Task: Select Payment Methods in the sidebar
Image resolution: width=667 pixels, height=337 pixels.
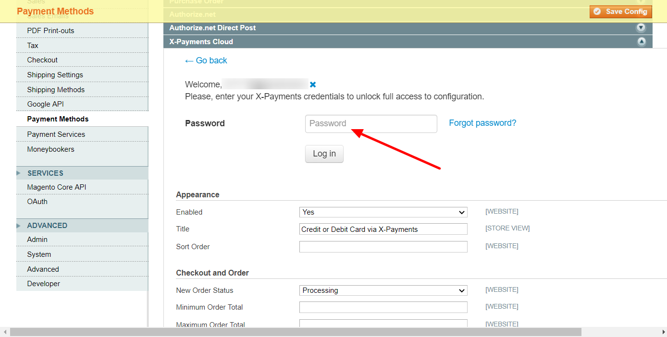Action: 82,119
